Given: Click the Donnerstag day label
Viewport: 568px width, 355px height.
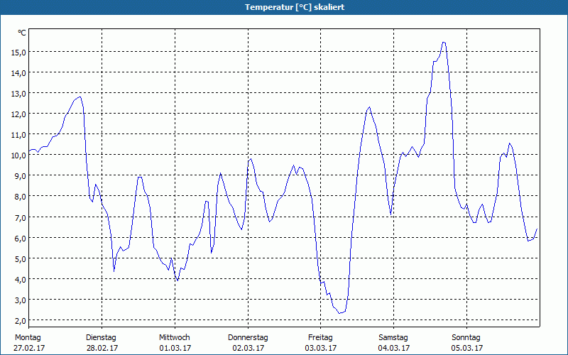Looking at the screenshot, I should tap(248, 337).
